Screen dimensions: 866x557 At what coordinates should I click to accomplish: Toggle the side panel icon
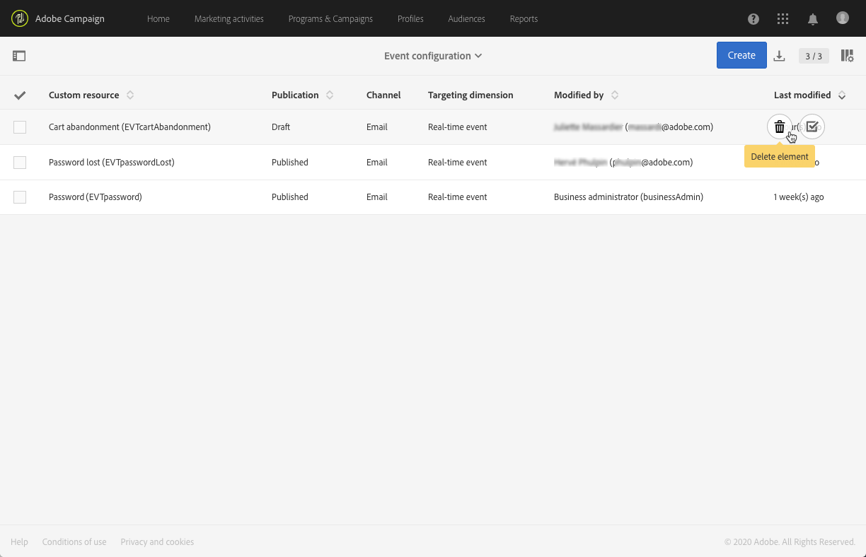(19, 56)
